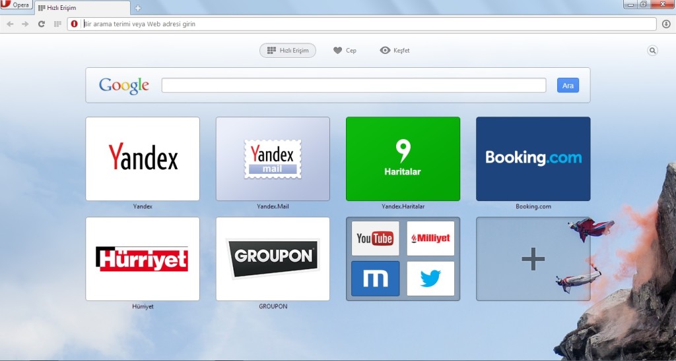Click the Twitter bird icon in the folder
The width and height of the screenshot is (676, 361).
430,279
